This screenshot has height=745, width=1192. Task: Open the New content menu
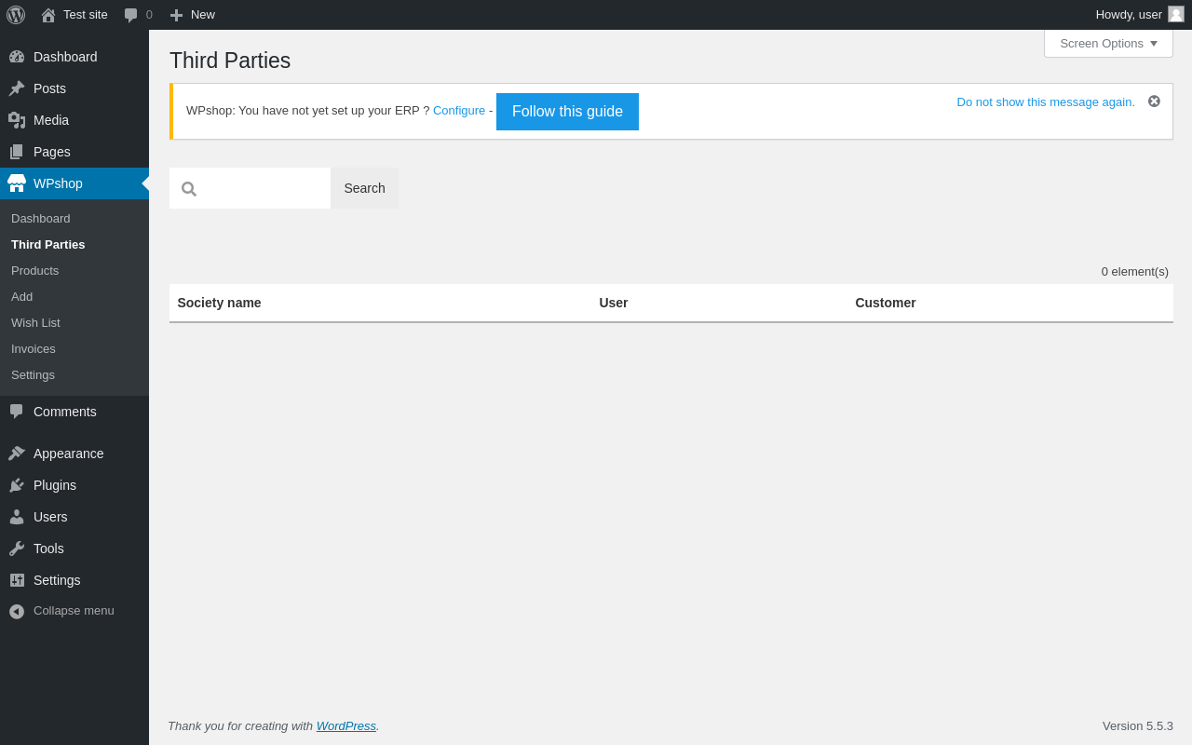[192, 15]
